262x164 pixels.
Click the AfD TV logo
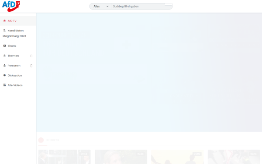[x=11, y=6]
